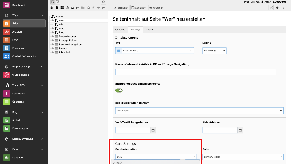
Task: Open the toujou Theme module icon
Action: coord(7,75)
